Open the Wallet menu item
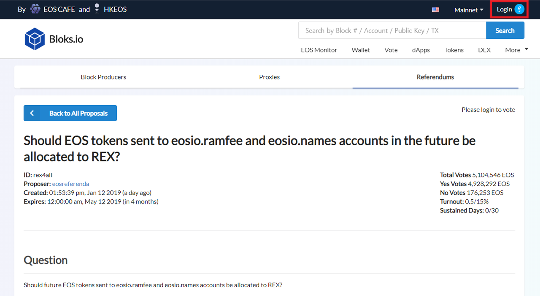Image resolution: width=540 pixels, height=296 pixels. click(361, 50)
